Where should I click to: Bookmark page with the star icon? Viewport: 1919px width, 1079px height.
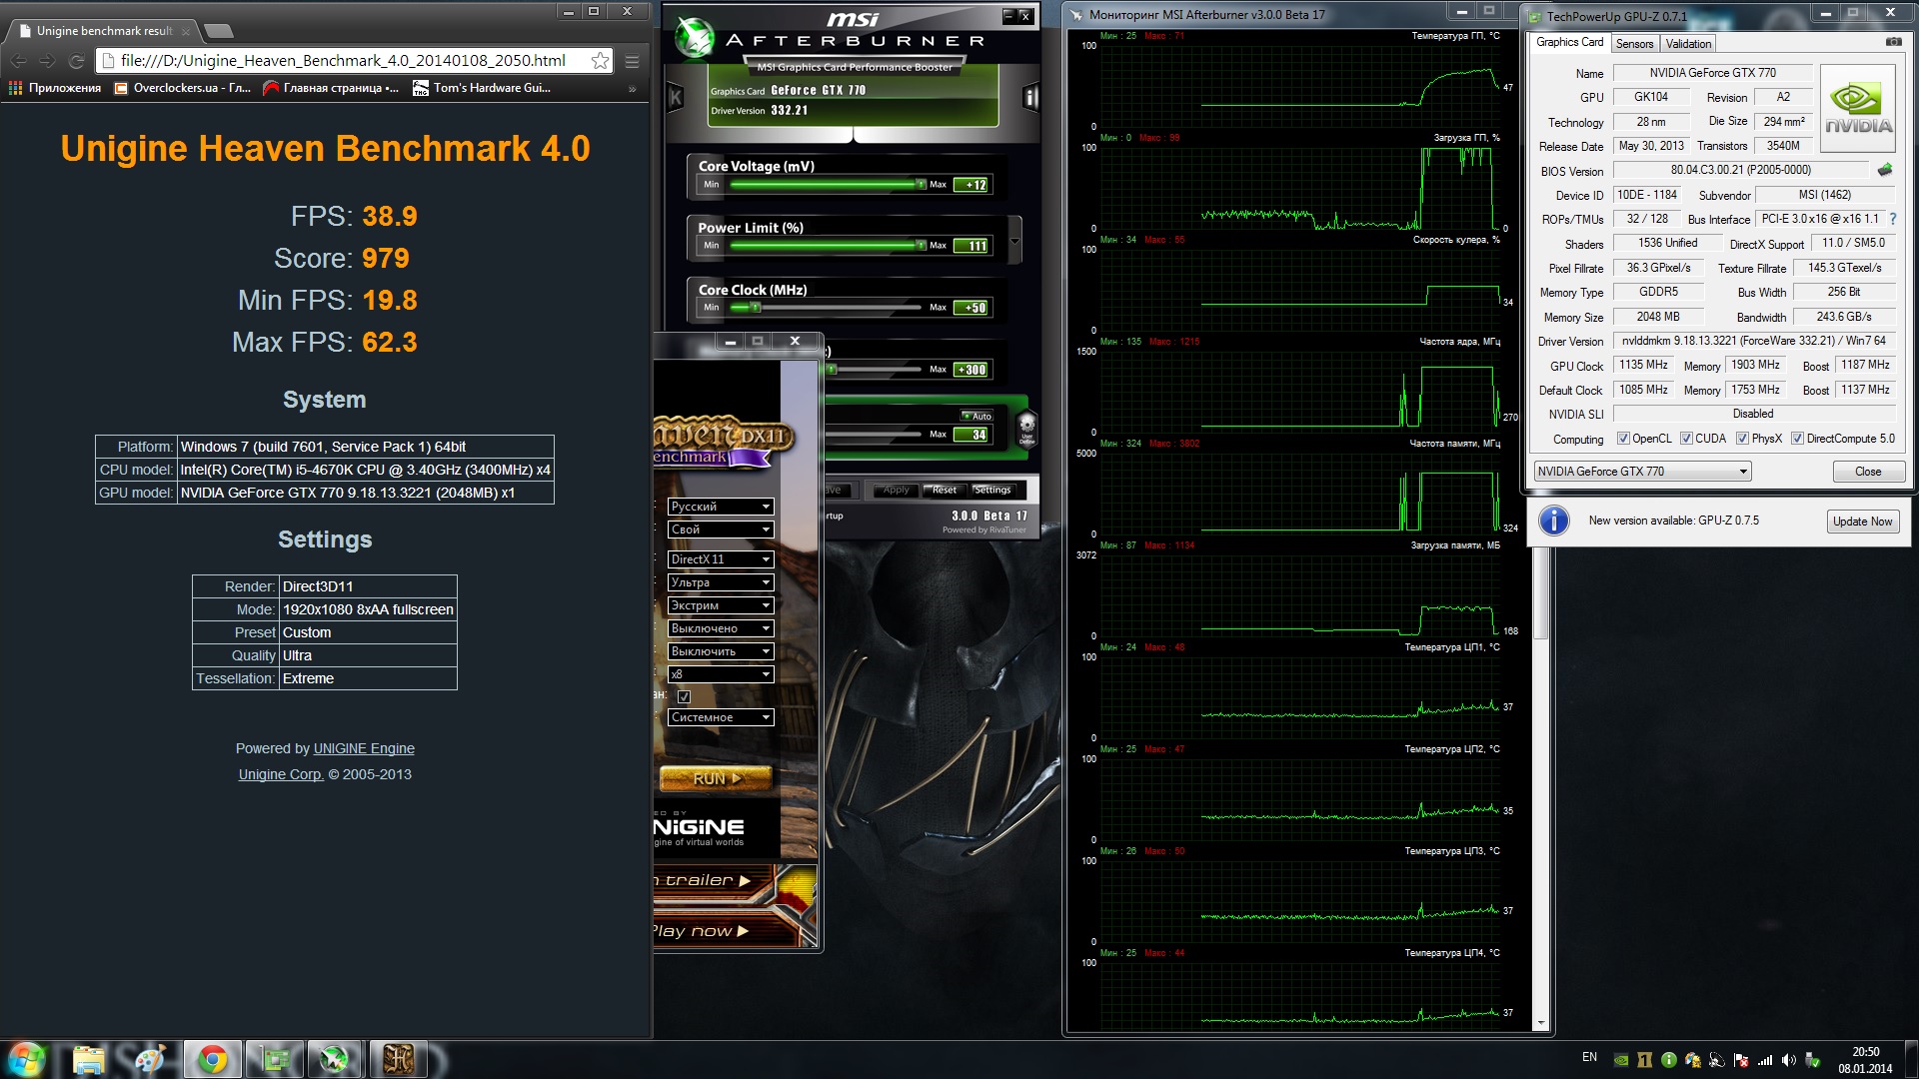[x=600, y=61]
